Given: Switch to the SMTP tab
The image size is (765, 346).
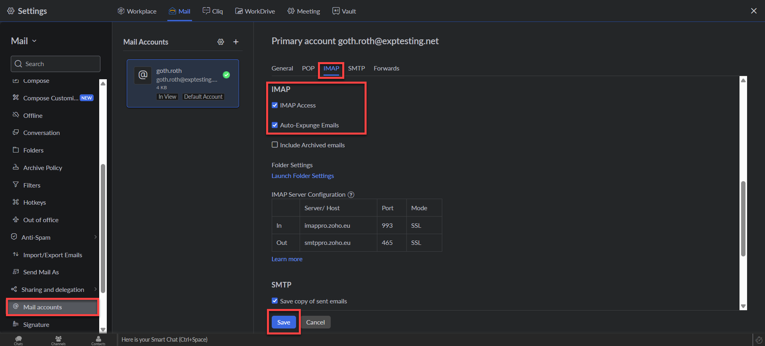Looking at the screenshot, I should [x=356, y=68].
